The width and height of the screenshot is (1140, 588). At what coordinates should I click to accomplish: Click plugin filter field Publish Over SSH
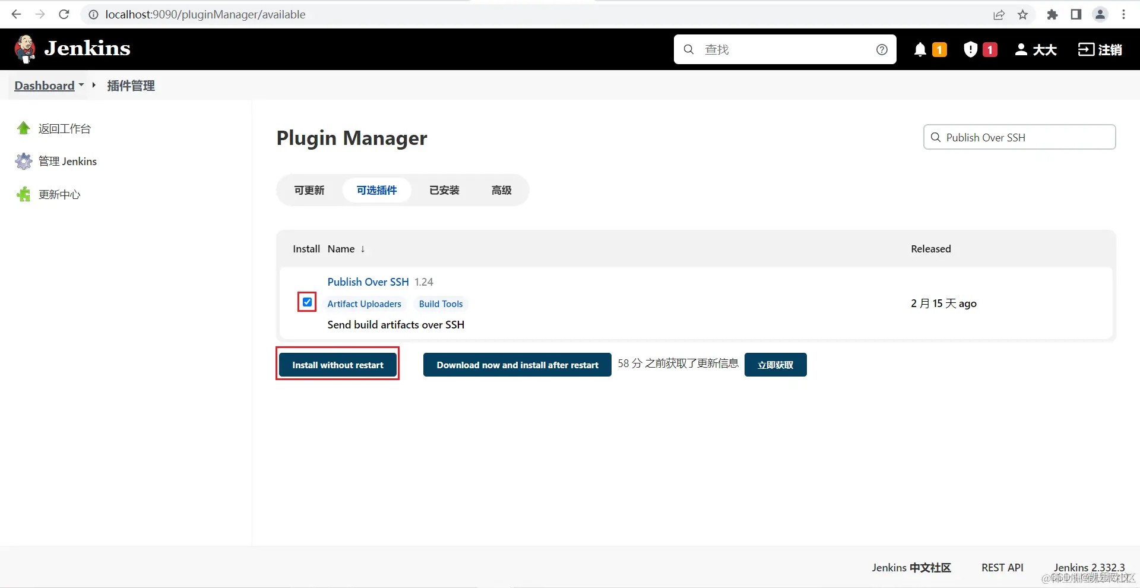click(1019, 137)
